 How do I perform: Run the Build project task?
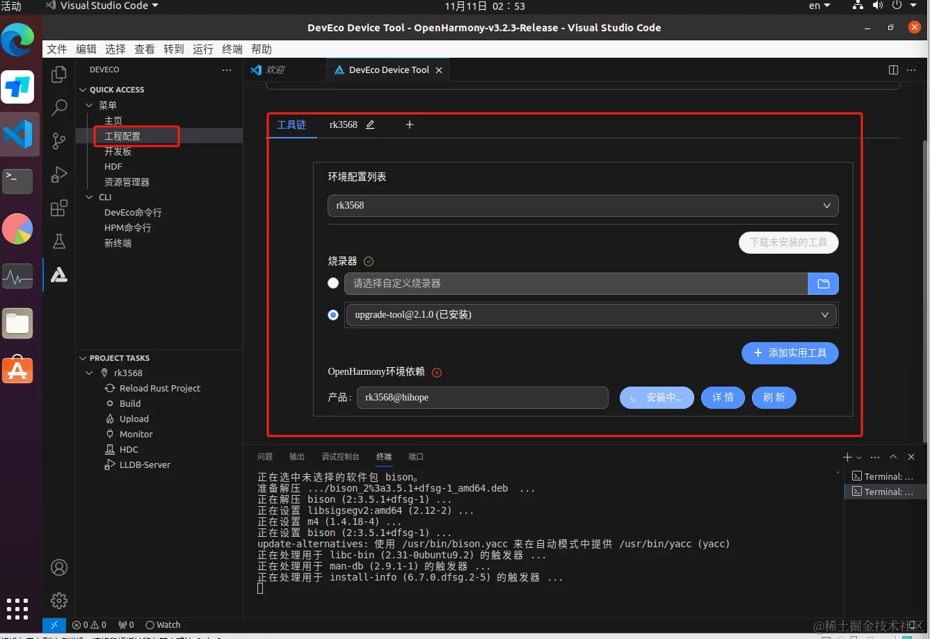point(130,403)
